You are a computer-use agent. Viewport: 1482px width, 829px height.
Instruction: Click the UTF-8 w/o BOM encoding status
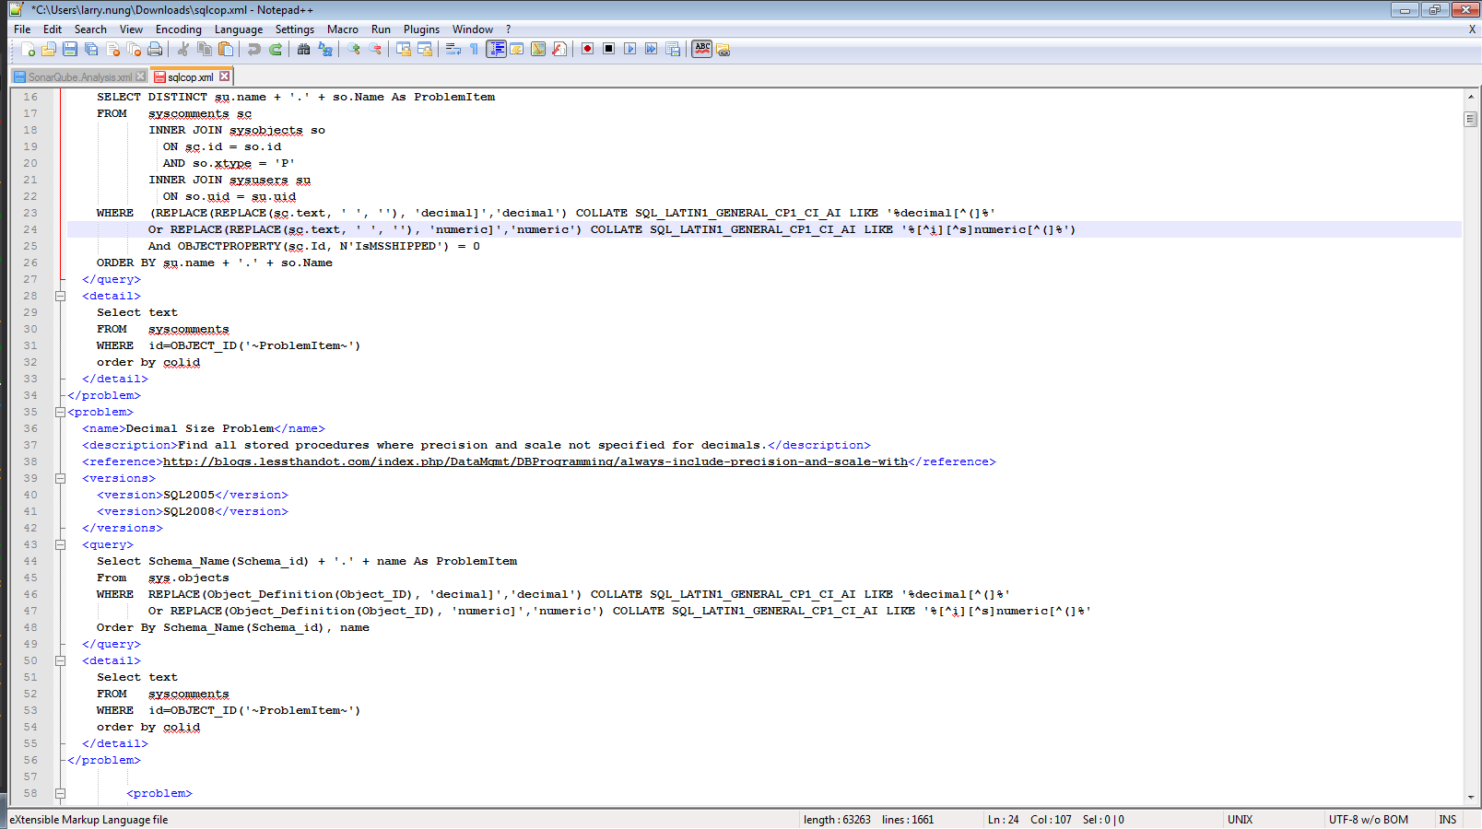pos(1368,820)
